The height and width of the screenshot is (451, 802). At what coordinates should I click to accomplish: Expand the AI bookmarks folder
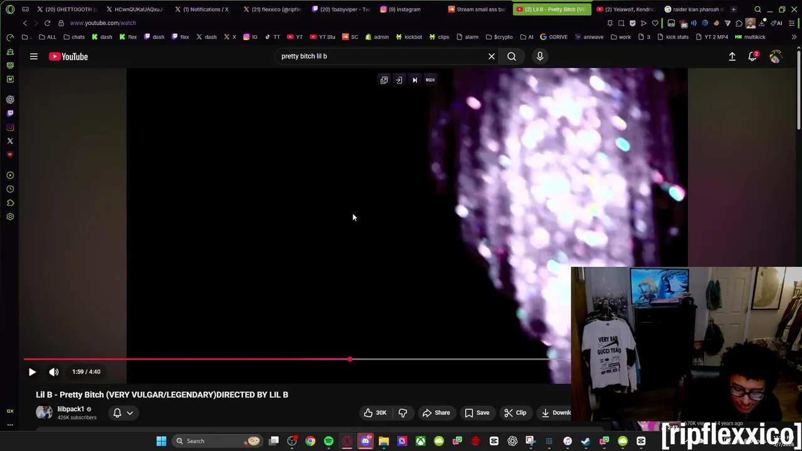(x=526, y=37)
